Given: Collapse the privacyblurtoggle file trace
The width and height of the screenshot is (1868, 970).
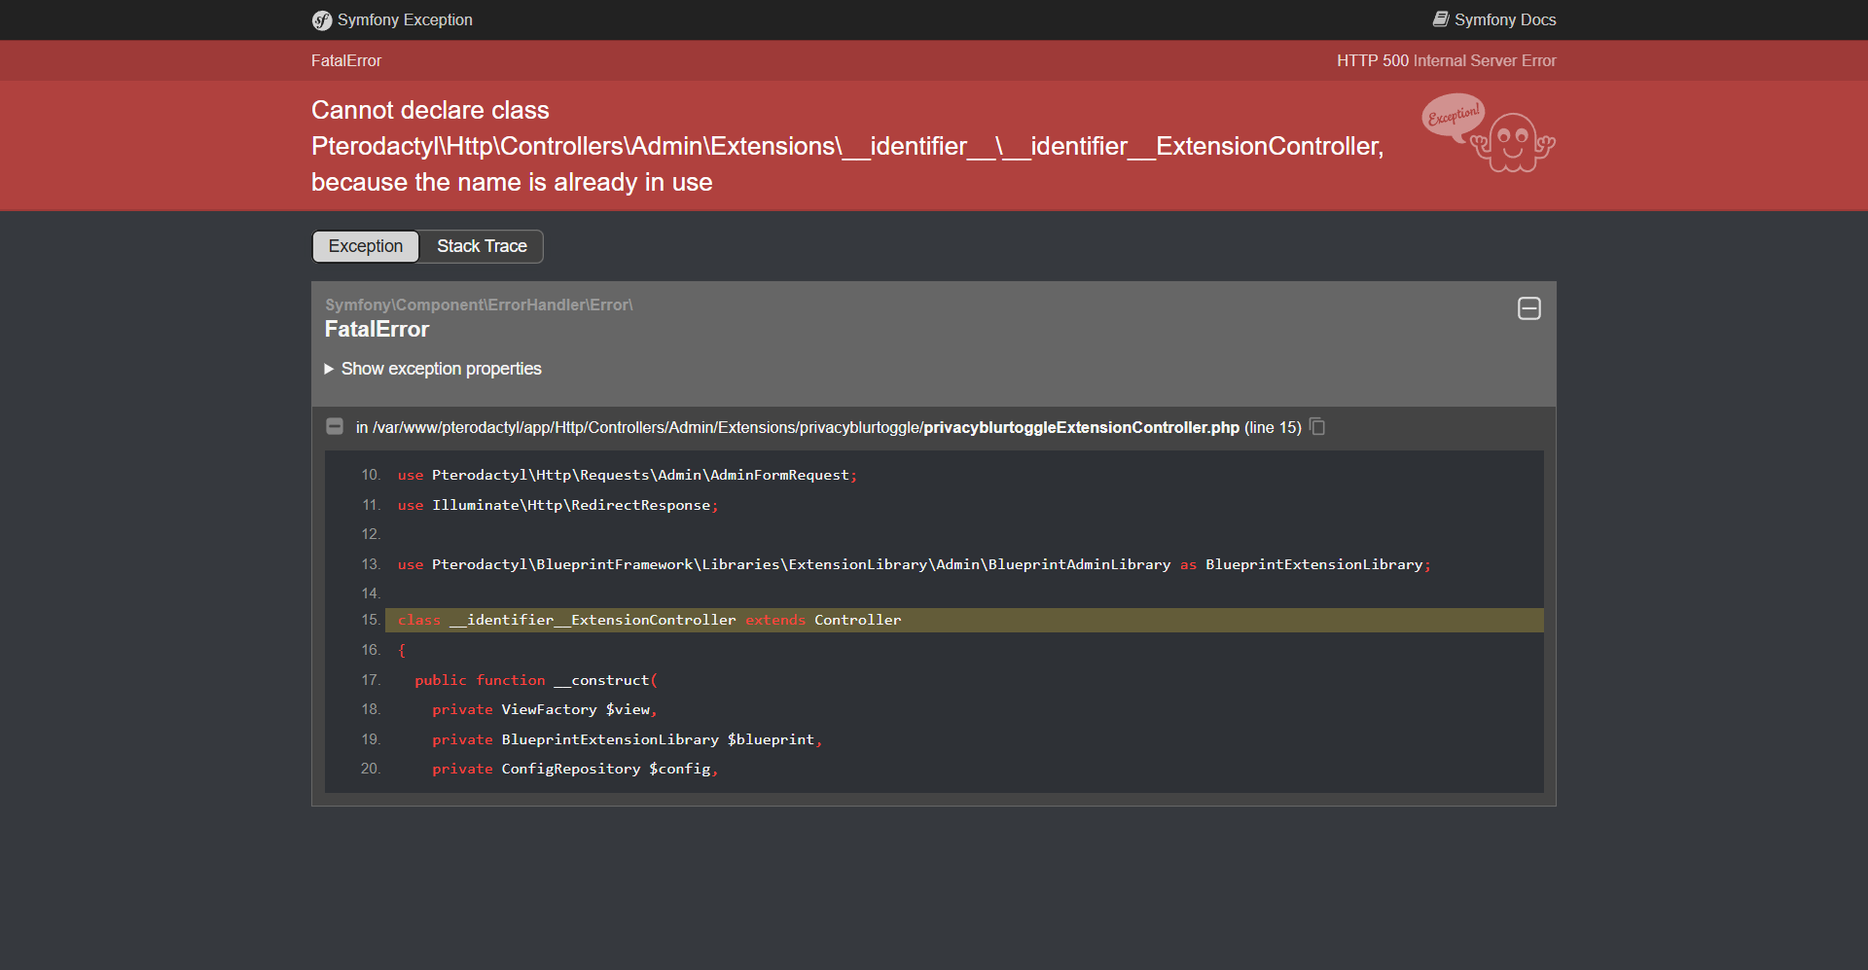Looking at the screenshot, I should [x=335, y=426].
